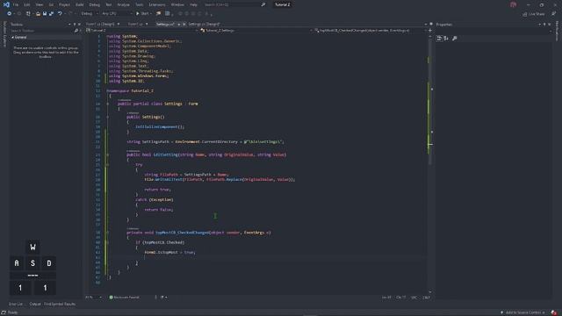
Task: Click the navigate backward toolbar icon
Action: 10,14
